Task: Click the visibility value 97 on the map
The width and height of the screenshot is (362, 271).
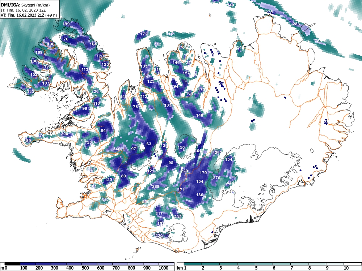Action: click(134, 149)
